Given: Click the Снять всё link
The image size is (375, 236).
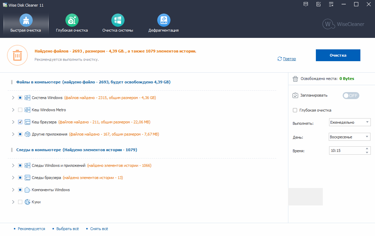Looking at the screenshot, I should (x=99, y=229).
